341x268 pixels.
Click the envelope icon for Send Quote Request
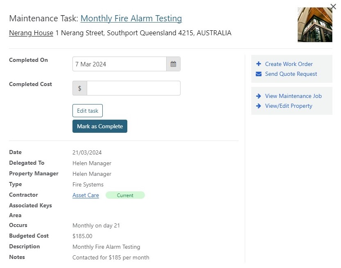[x=258, y=74]
